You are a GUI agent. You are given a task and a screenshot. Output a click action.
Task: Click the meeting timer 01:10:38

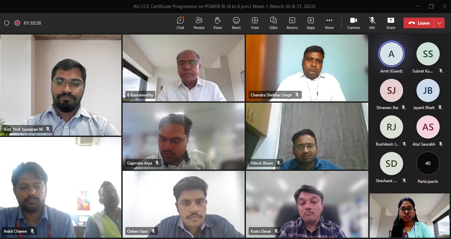point(32,23)
